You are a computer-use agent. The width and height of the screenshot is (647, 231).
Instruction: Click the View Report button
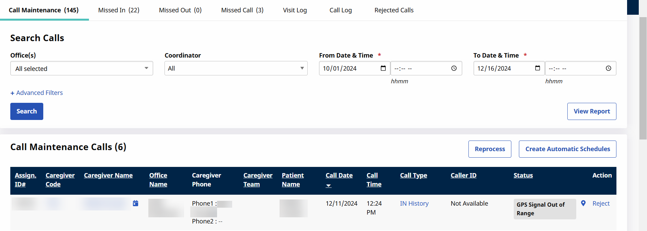(592, 111)
